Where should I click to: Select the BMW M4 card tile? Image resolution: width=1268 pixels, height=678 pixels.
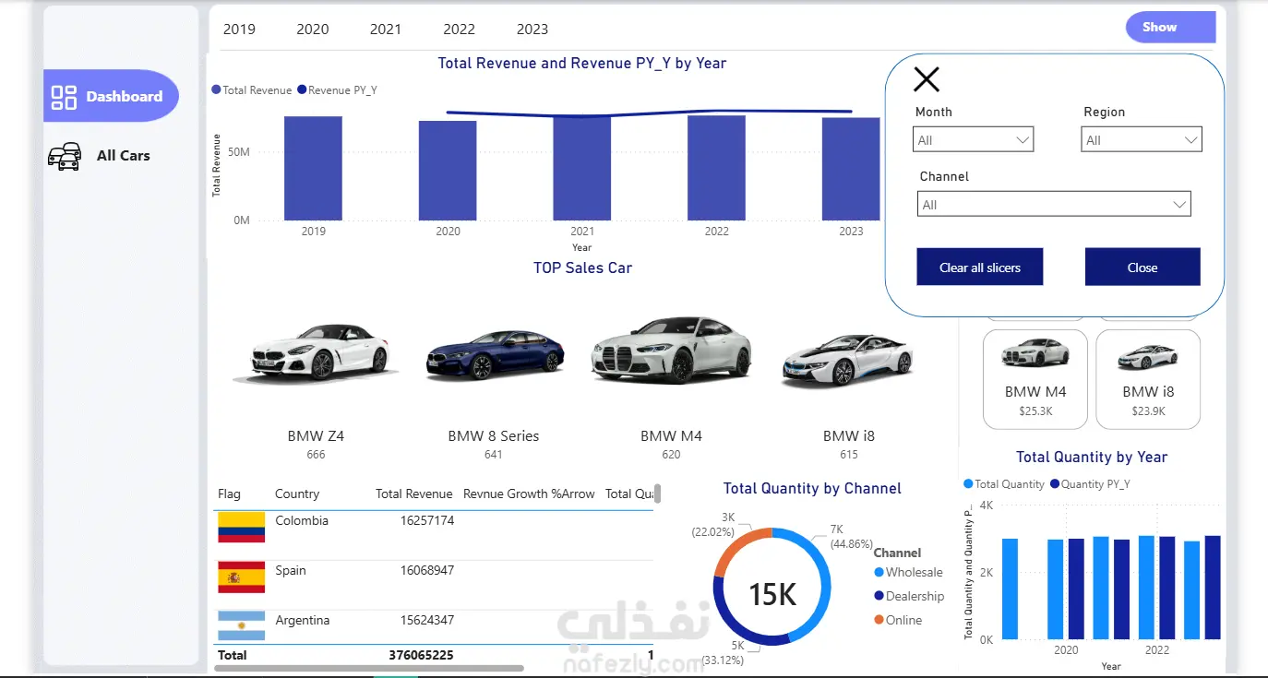pyautogui.click(x=1035, y=379)
